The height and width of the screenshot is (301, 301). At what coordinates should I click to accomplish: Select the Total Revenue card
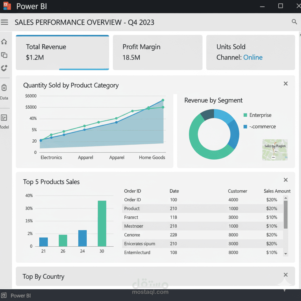pyautogui.click(x=62, y=53)
